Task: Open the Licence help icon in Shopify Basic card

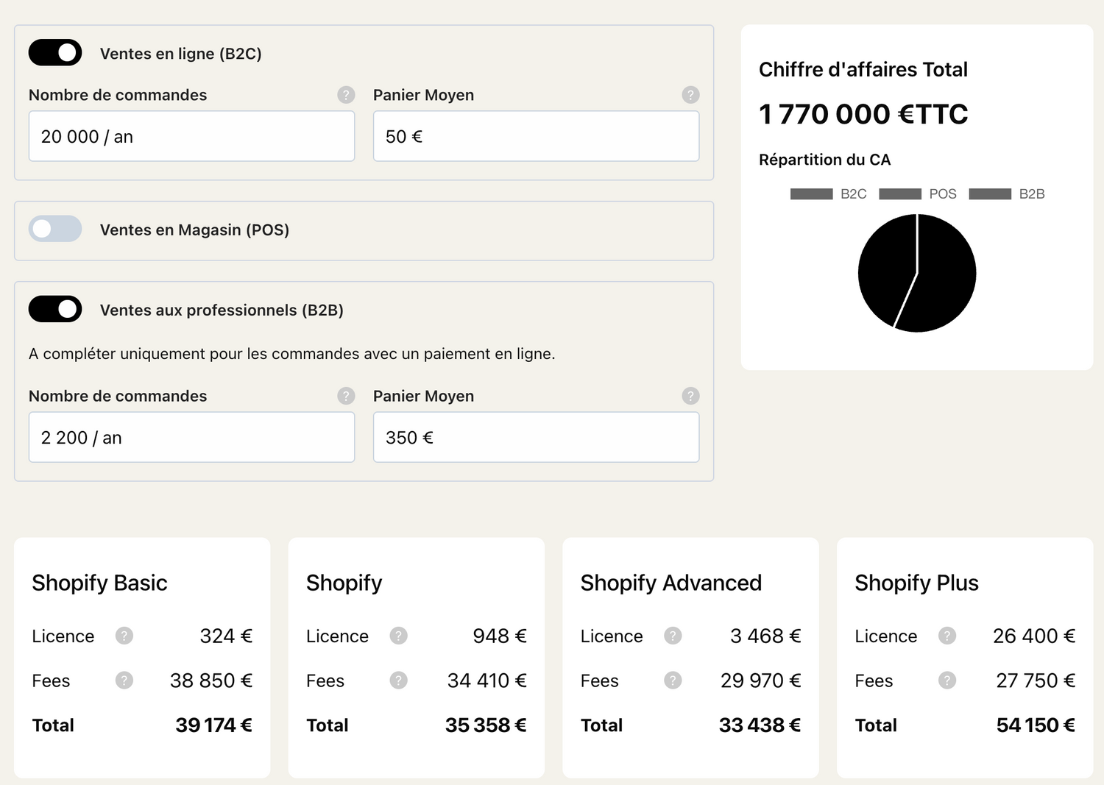Action: 124,636
